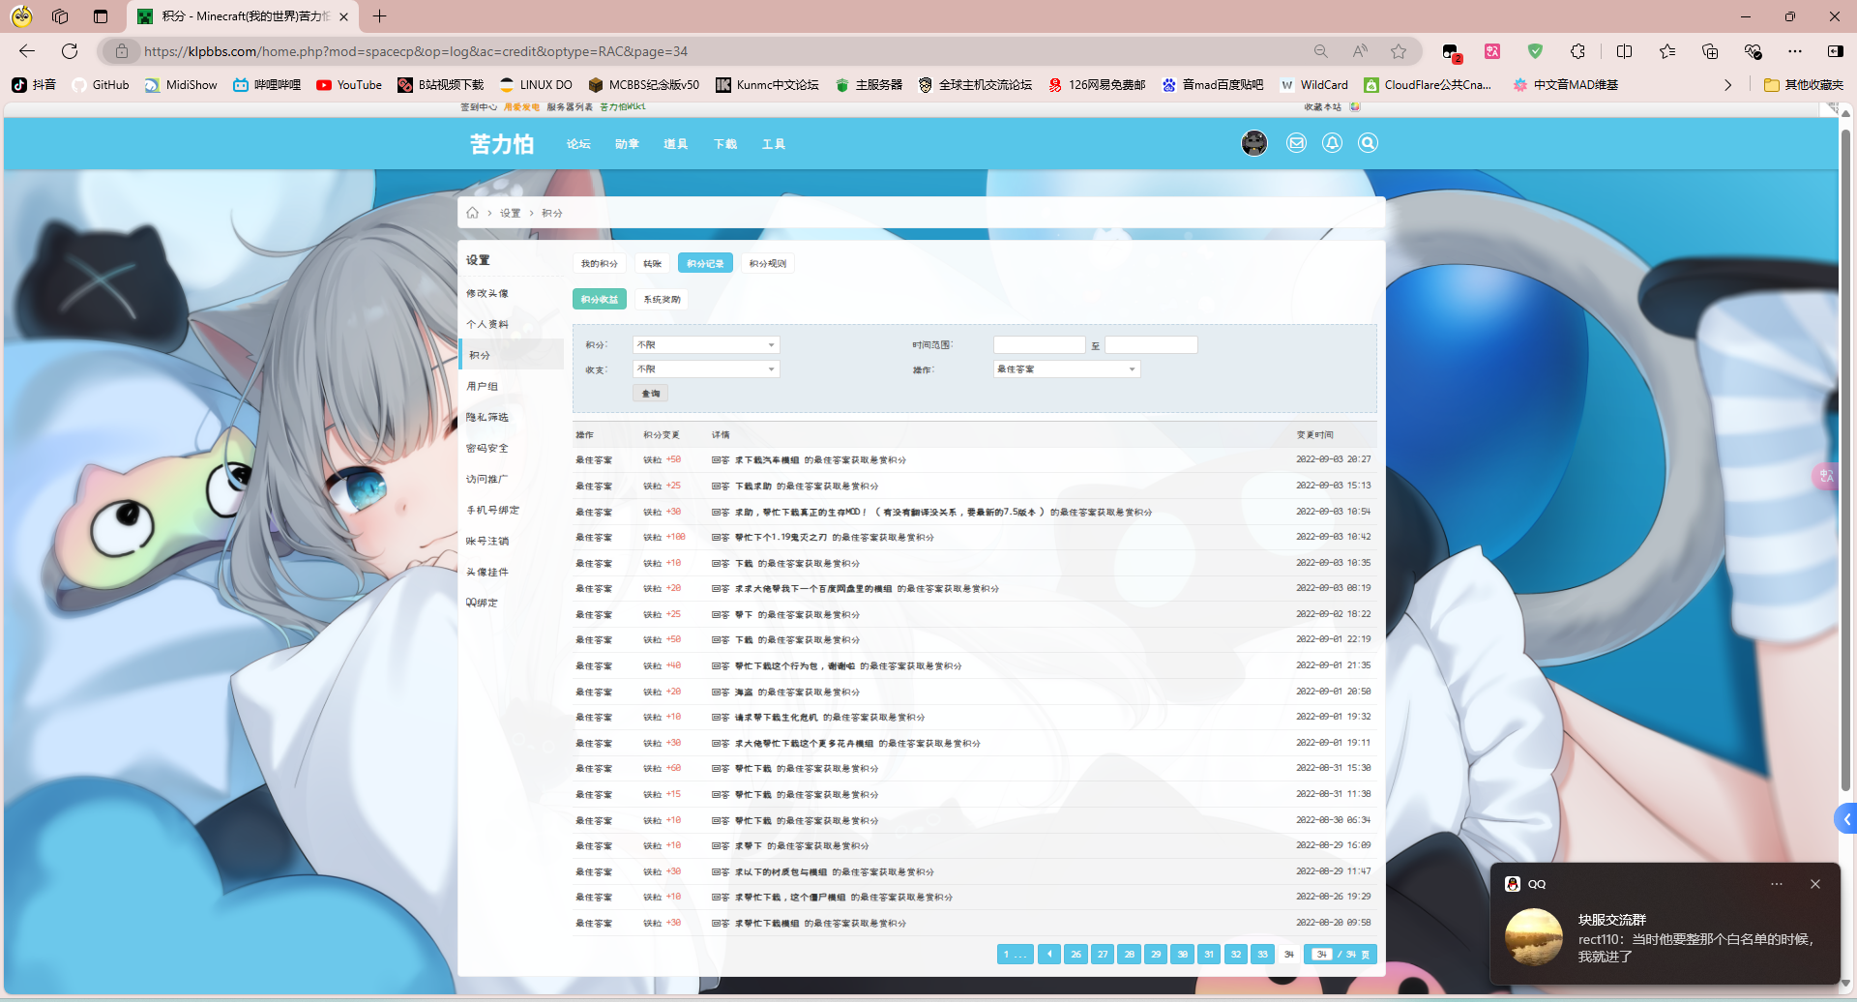Open 下载 in the top navigation
The height and width of the screenshot is (1002, 1857).
coord(725,144)
